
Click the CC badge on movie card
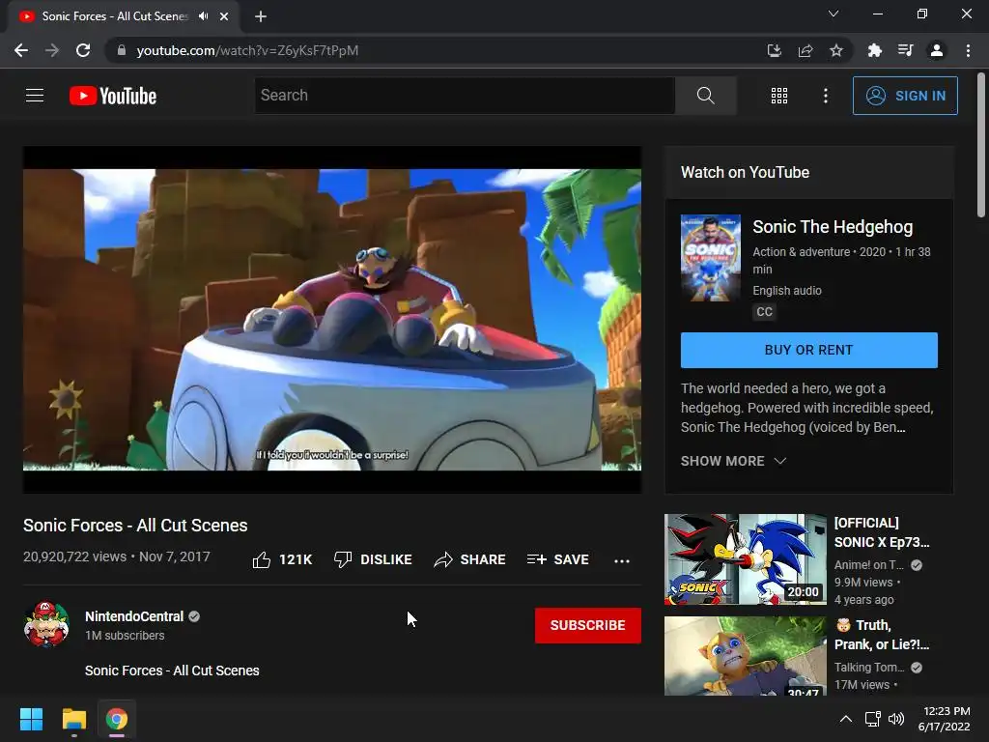click(764, 312)
